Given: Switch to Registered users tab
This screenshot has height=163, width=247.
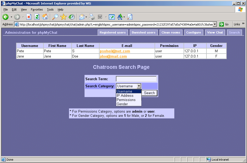Looking at the screenshot, I should (x=113, y=32).
